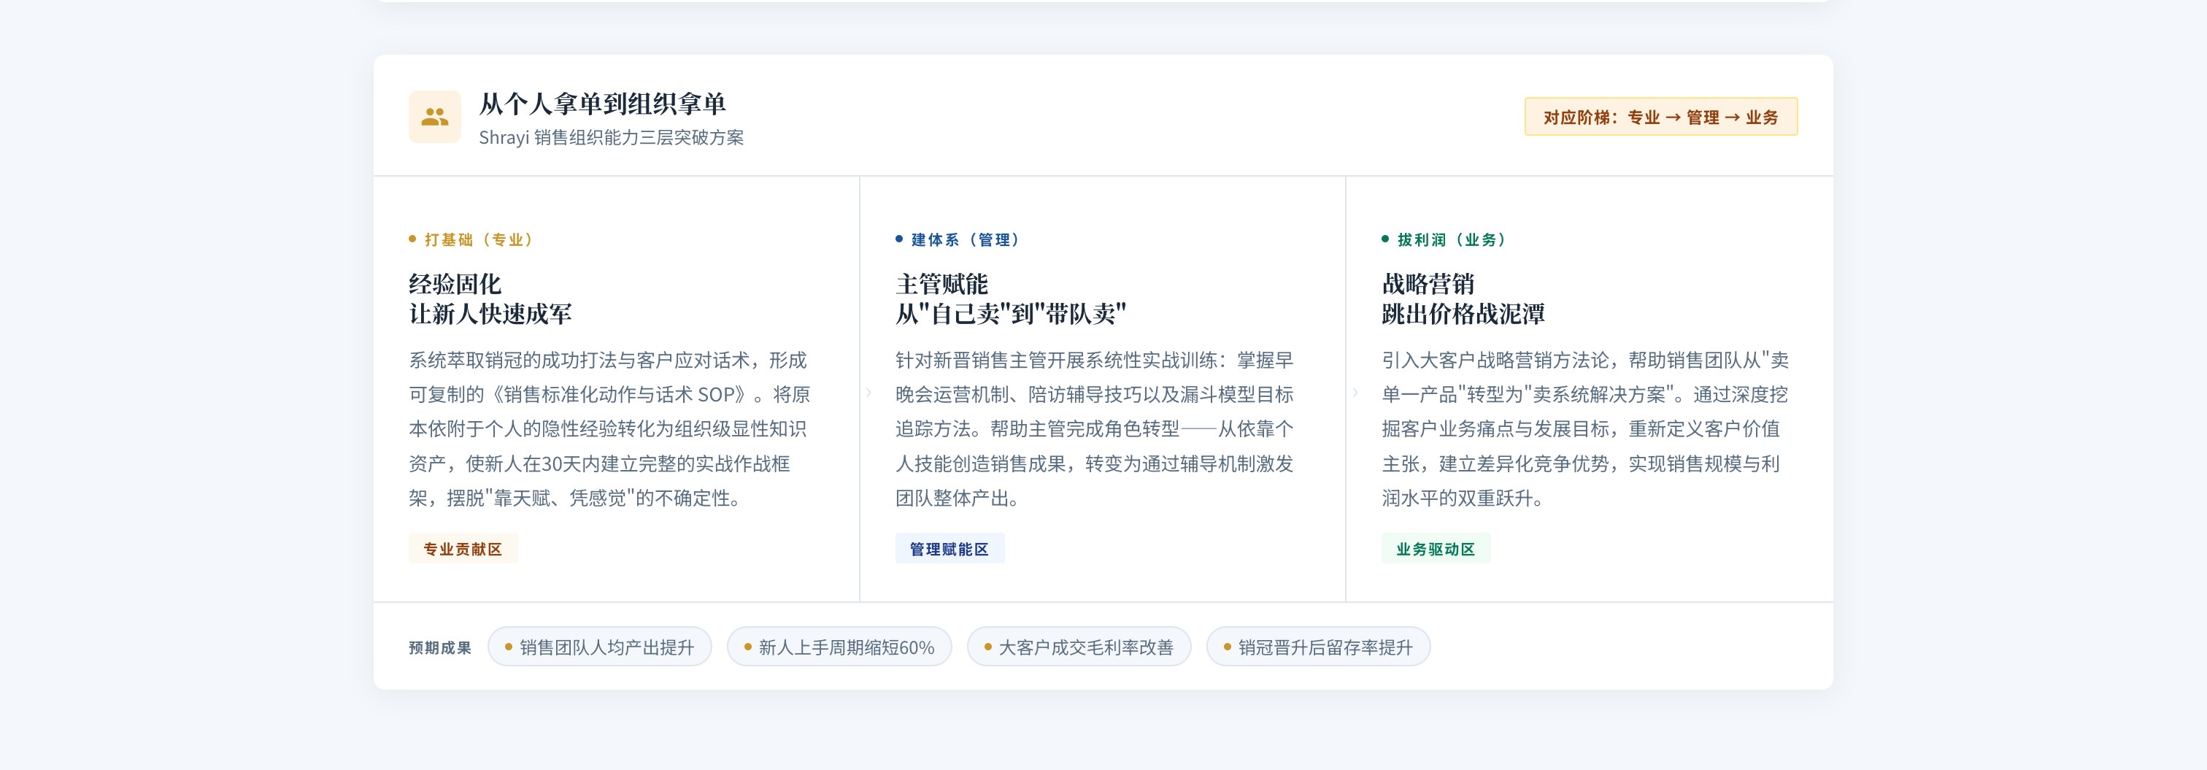Click the Shrayi 销售组织能力三层突破方案 subtitle
The image size is (2207, 770).
click(x=611, y=138)
